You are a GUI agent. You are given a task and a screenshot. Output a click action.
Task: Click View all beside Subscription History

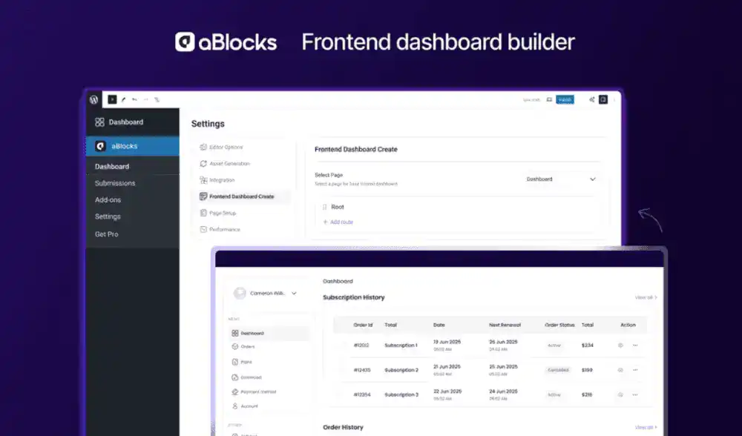646,297
